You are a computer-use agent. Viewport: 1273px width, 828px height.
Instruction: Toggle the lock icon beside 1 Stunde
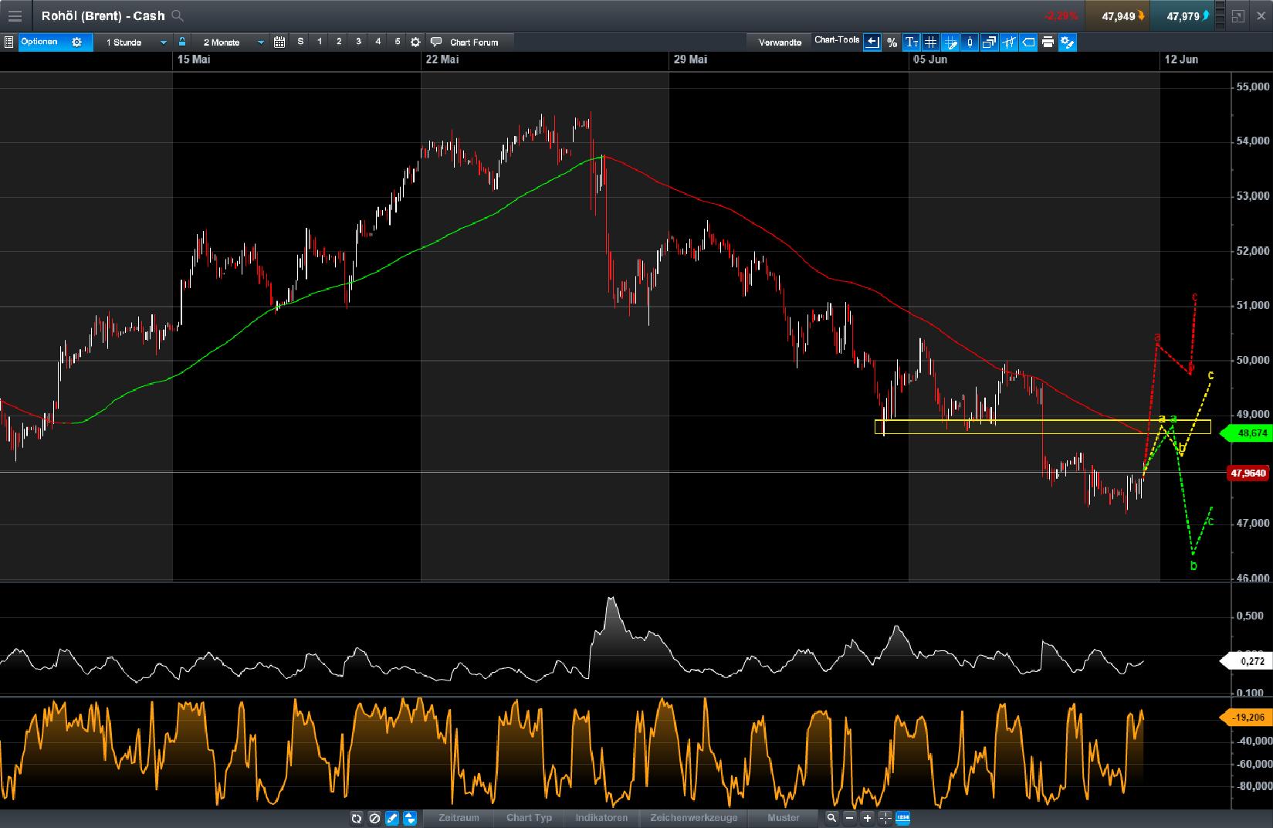(x=183, y=42)
